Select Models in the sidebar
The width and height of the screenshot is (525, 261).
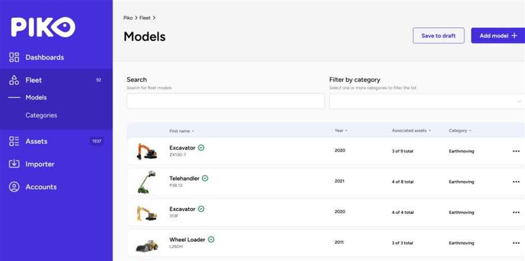coord(36,97)
